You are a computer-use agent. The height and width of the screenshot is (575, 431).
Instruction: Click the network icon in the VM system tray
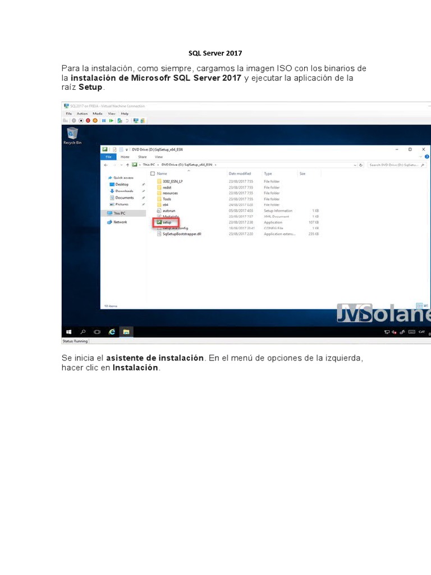387,332
